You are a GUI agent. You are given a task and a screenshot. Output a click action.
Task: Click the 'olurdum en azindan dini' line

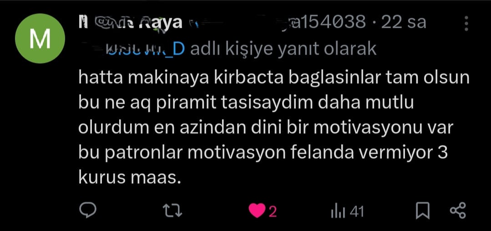[x=266, y=128]
